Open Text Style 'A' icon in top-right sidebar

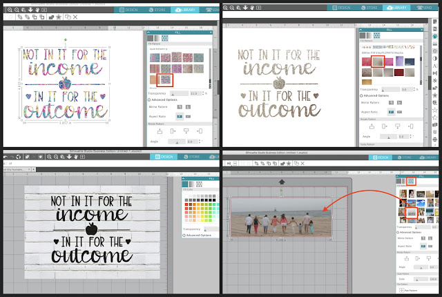(435, 66)
